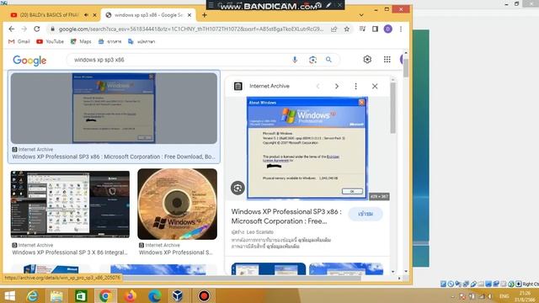Click the forward navigation arrow in Chrome
Screen dimensions: 539x303
pyautogui.click(x=24, y=29)
